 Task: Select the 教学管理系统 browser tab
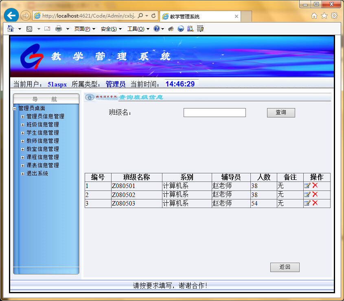click(200, 16)
